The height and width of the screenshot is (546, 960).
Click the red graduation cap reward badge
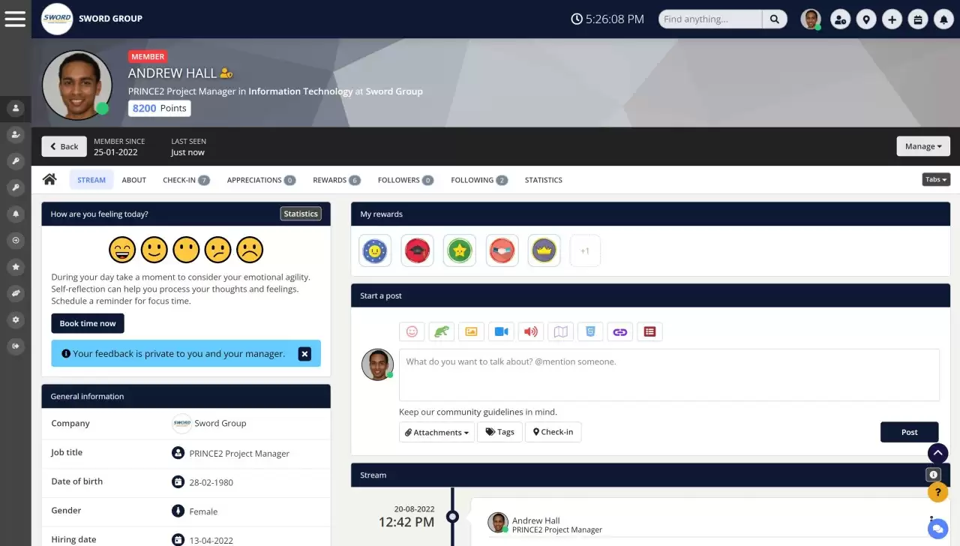point(418,250)
